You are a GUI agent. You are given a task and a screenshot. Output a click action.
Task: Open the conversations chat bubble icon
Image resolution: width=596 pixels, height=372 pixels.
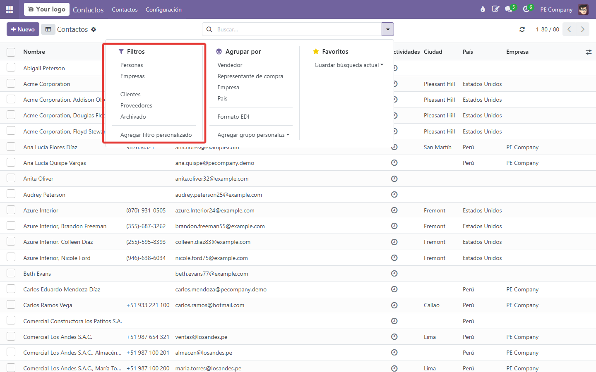509,9
